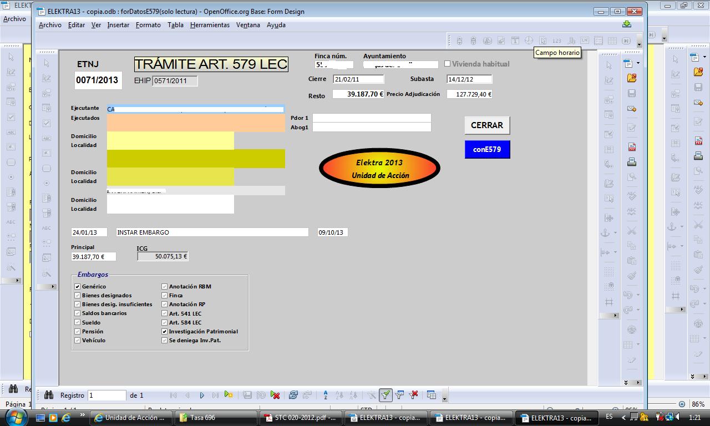Viewport: 710px width, 426px height.
Task: Click the Find record binoculars icon
Action: pyautogui.click(x=49, y=395)
